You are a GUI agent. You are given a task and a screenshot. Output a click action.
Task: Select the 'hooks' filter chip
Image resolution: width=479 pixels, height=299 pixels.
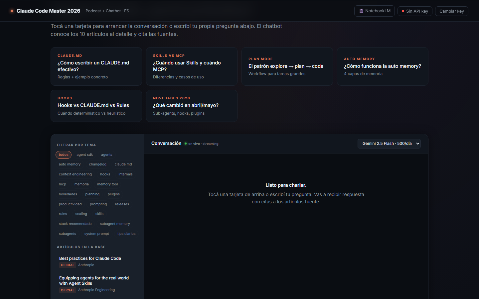click(105, 174)
